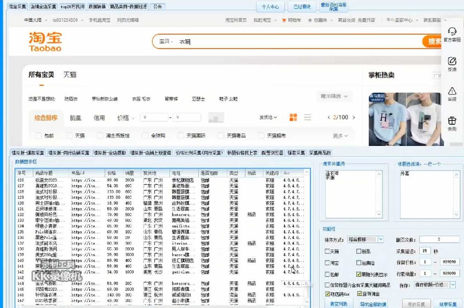Switch to list view of search results
The height and width of the screenshot is (308, 464).
coord(308,117)
